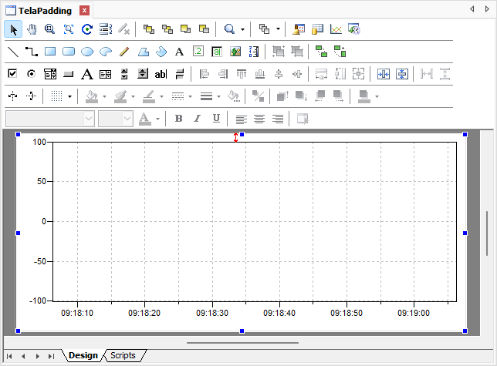Activate the hand pan tool
This screenshot has width=497, height=366.
pos(32,29)
